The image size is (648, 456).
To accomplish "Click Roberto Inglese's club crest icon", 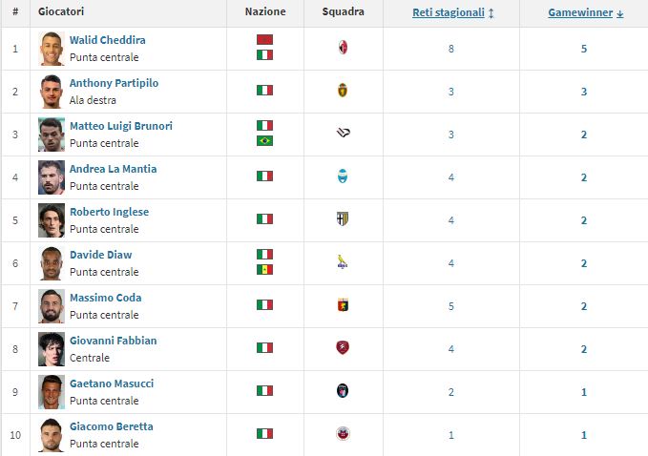I will click(x=344, y=219).
